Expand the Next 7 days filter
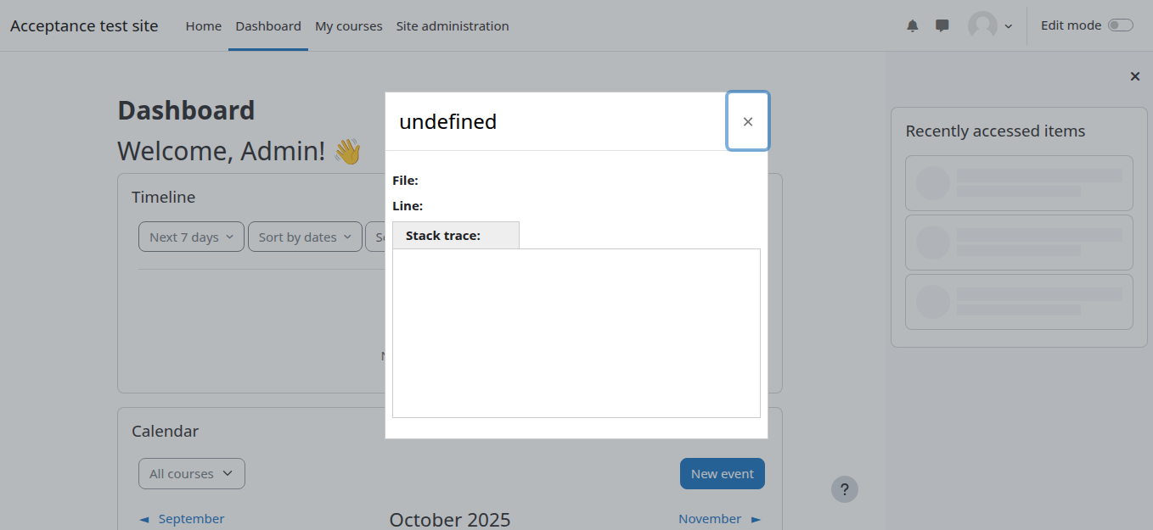The image size is (1153, 530). [x=191, y=237]
